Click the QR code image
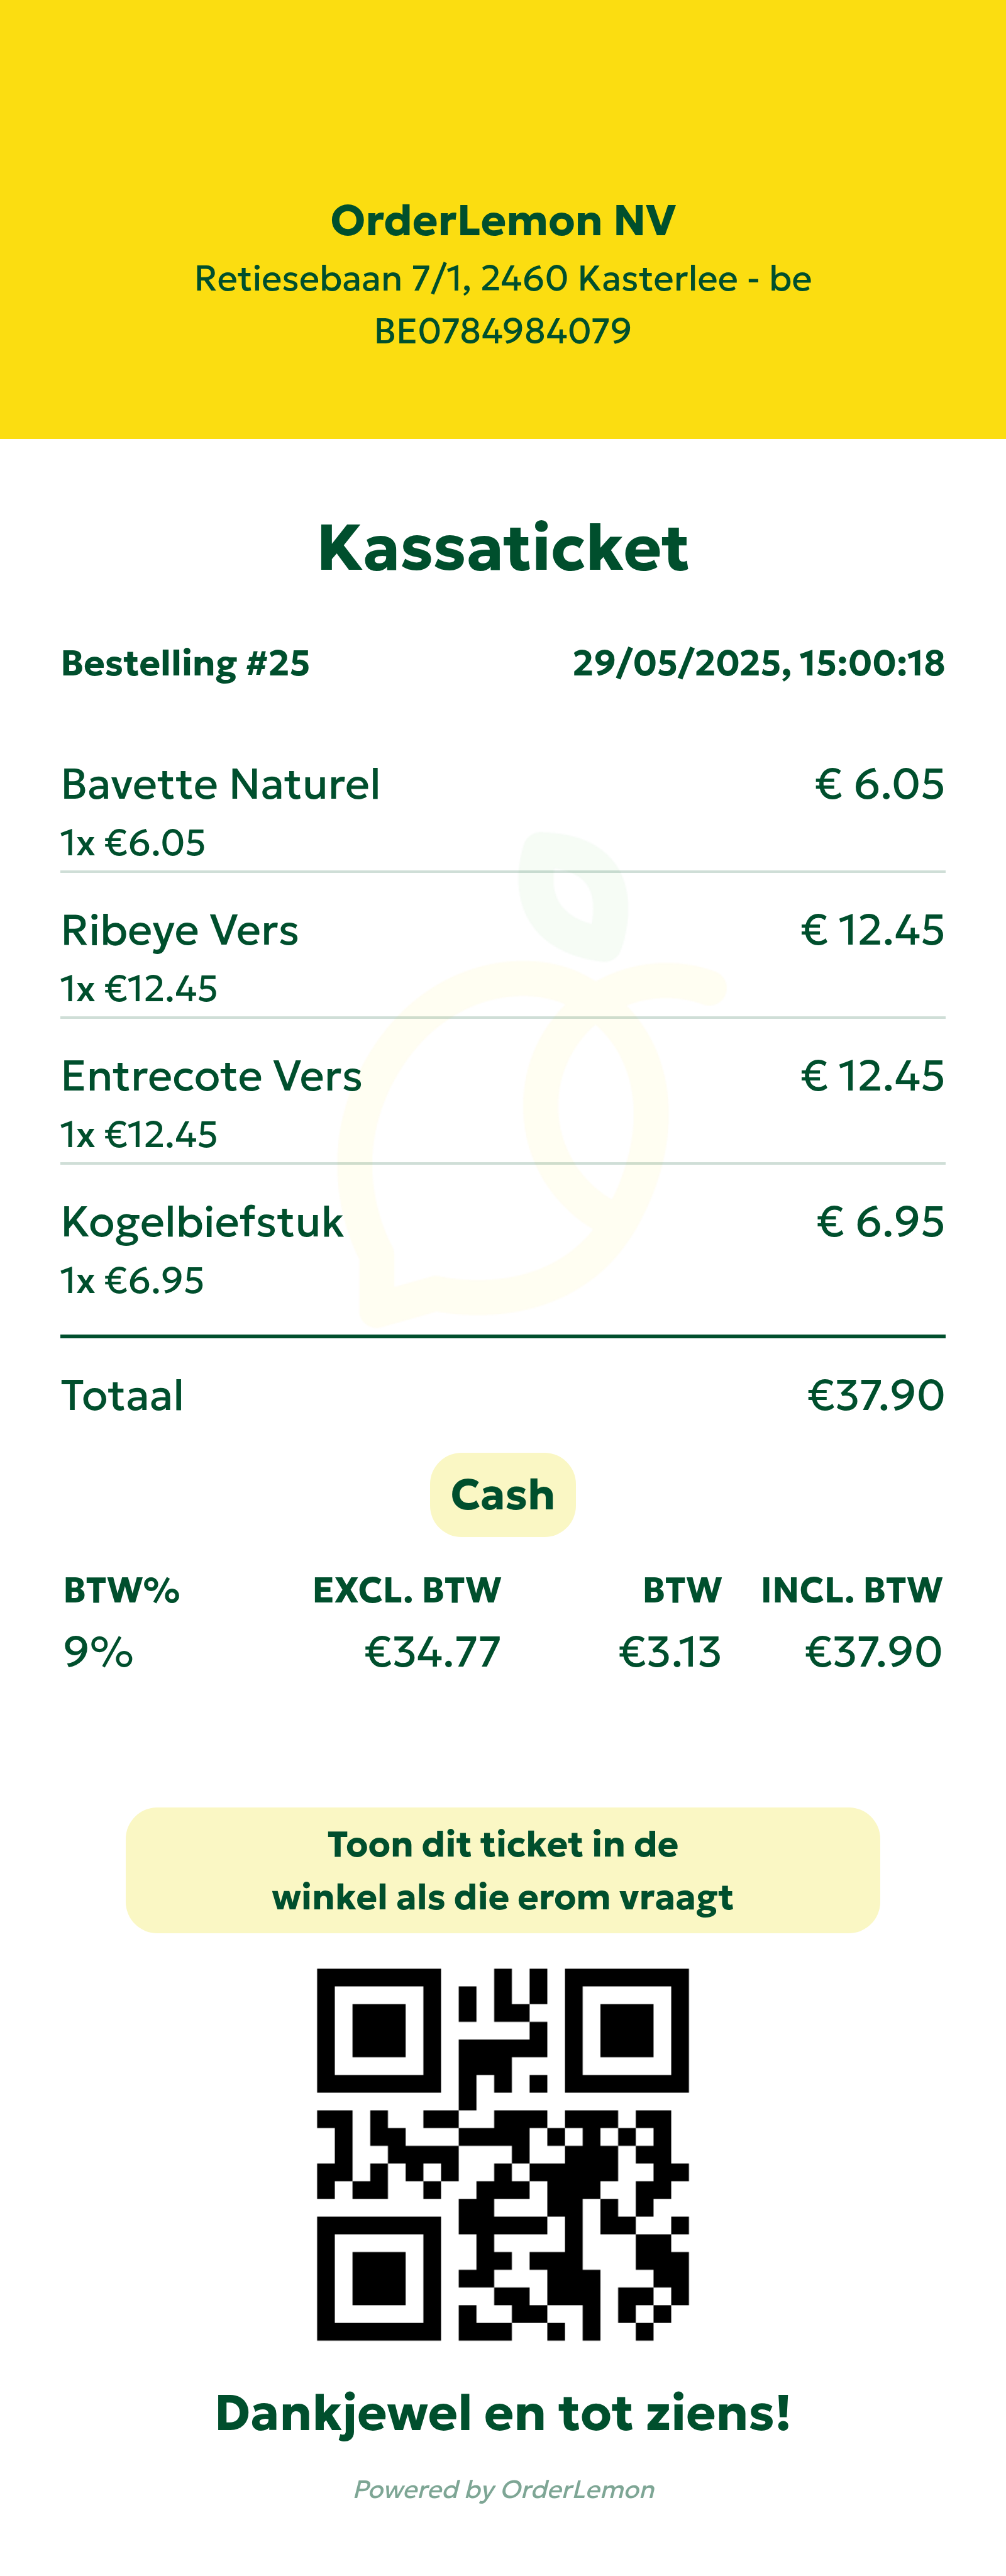The height and width of the screenshot is (2576, 1006). (502, 2154)
